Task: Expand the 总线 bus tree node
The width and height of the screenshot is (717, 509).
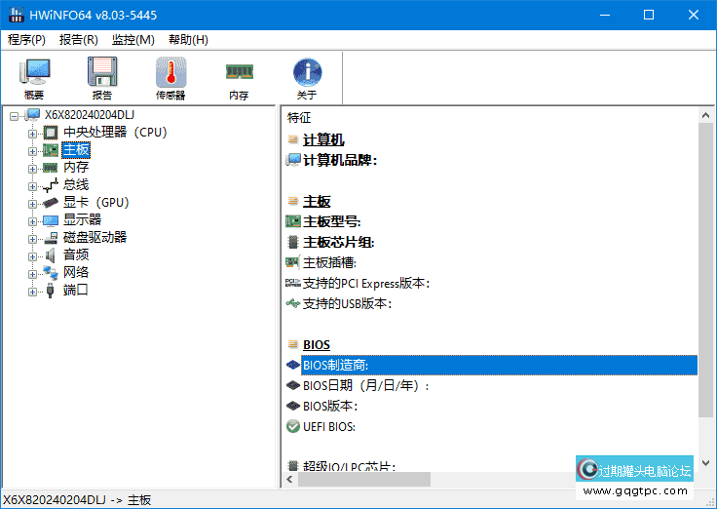Action: click(x=32, y=185)
